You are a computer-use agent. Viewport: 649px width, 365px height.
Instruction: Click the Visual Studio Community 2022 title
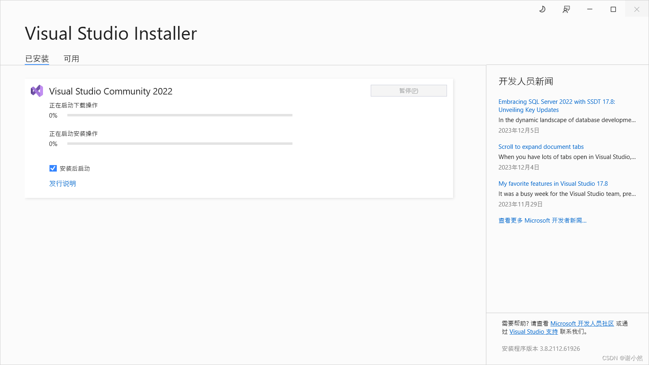111,91
